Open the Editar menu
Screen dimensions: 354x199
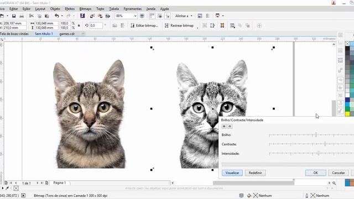point(13,9)
